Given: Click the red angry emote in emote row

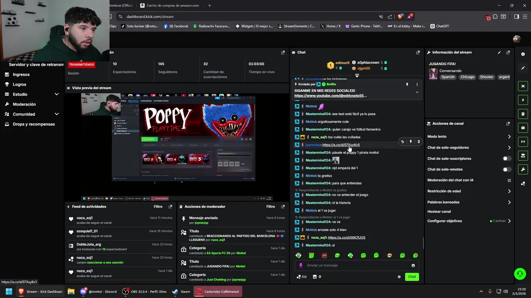Looking at the screenshot, I should tap(324, 255).
